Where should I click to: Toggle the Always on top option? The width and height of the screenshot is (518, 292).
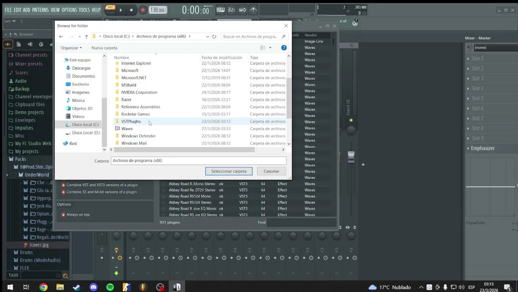63,215
